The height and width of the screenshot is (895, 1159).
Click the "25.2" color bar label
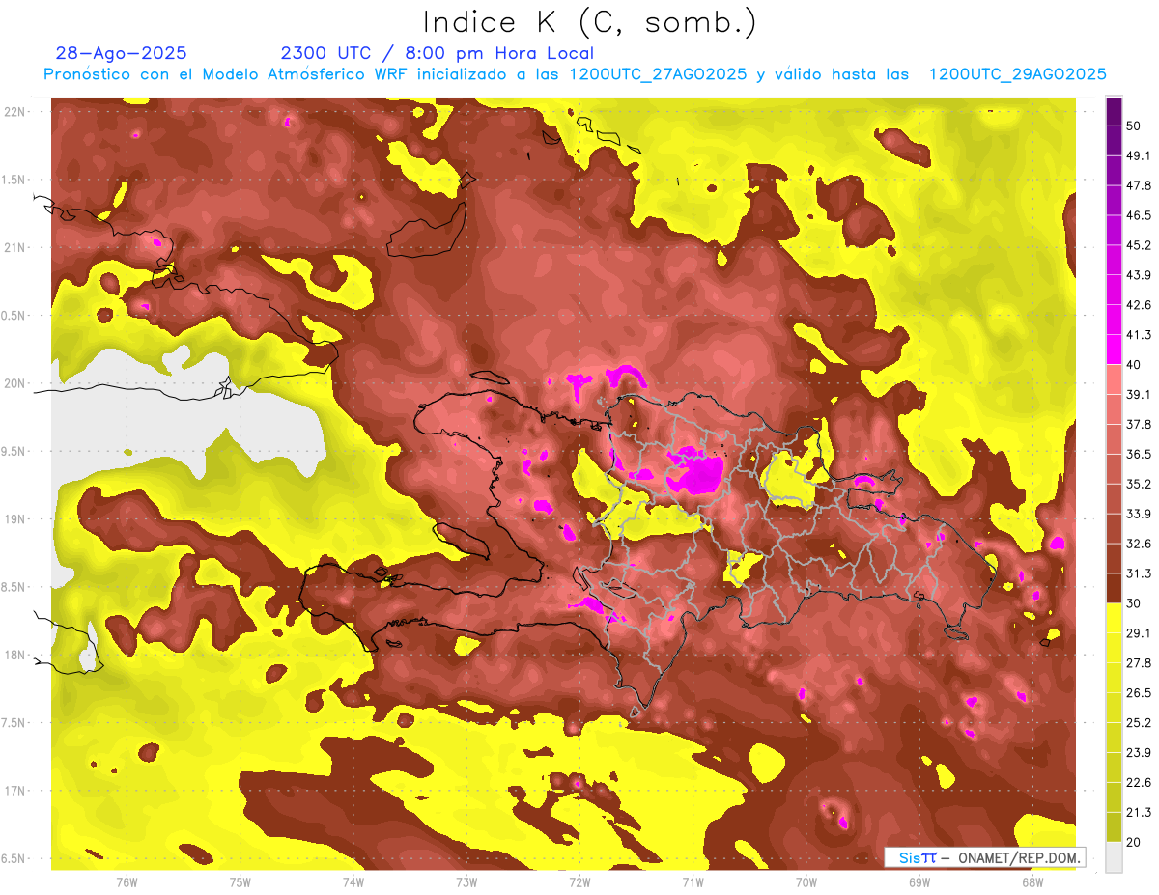pos(1138,722)
